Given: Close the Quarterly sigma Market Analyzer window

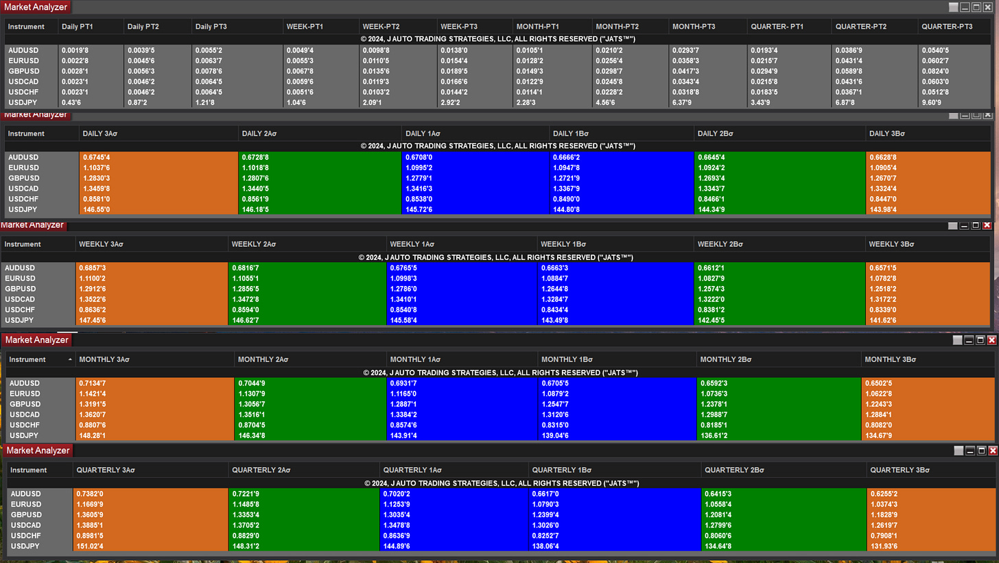Looking at the screenshot, I should tap(993, 451).
